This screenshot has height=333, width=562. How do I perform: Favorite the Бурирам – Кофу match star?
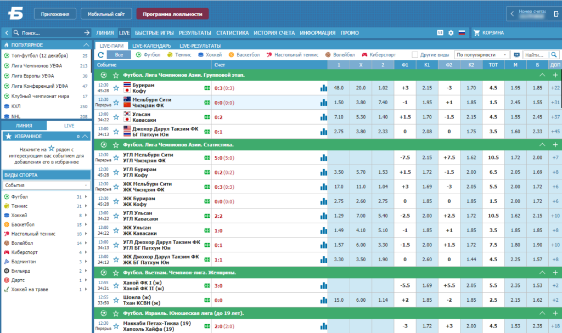tap(116, 88)
